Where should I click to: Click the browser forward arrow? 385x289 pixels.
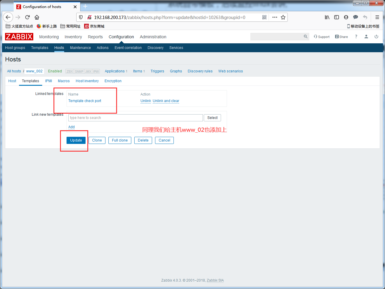coord(18,17)
